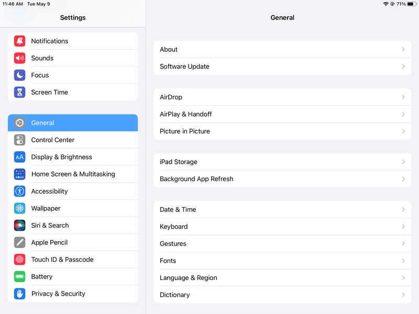The height and width of the screenshot is (314, 419).
Task: Tap the battery indicator in status bar
Action: (412, 4)
